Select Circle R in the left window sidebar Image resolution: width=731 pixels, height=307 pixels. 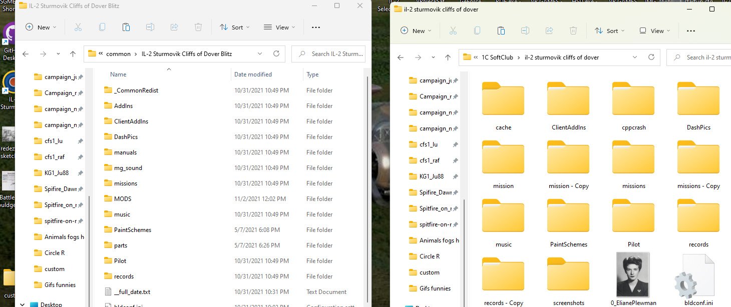[x=55, y=253]
